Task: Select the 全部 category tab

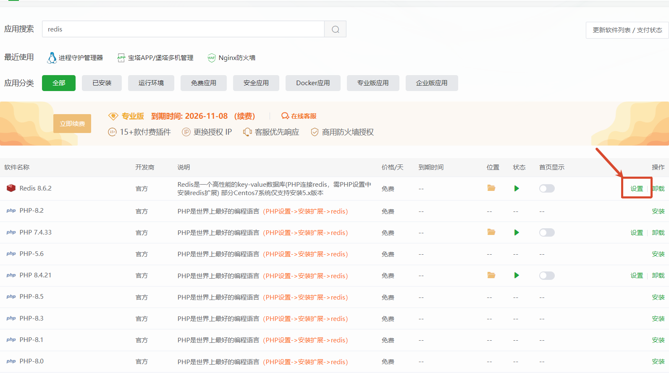Action: [x=59, y=83]
